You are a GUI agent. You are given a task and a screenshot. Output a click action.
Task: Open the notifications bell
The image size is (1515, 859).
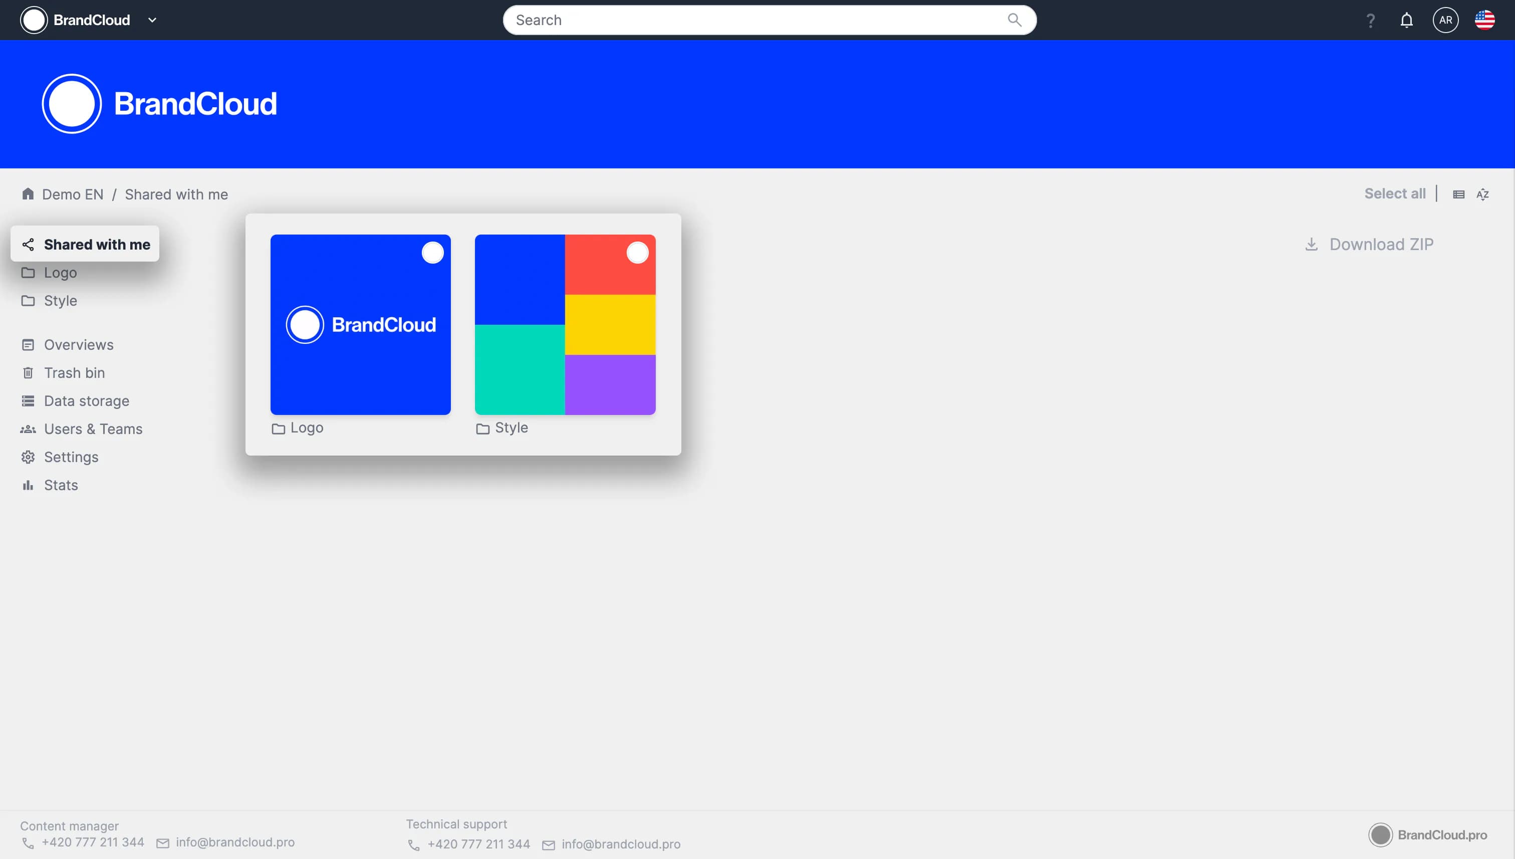1406,21
